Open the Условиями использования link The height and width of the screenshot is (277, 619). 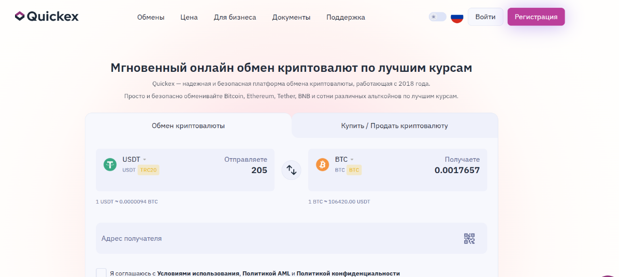click(198, 273)
